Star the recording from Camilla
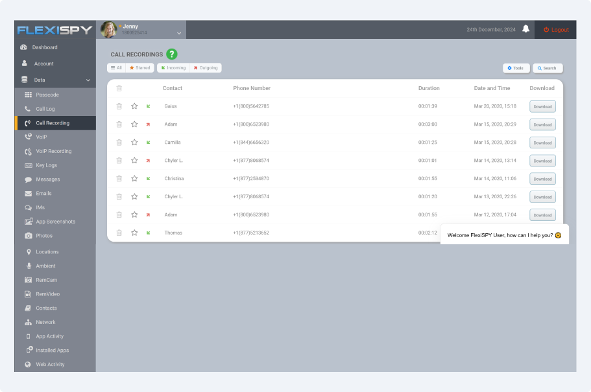The width and height of the screenshot is (591, 392). point(134,142)
